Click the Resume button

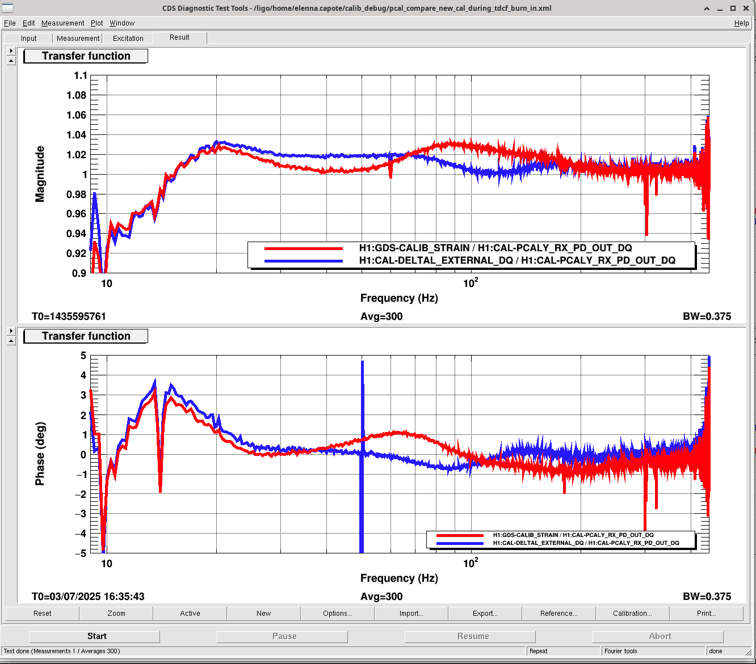tap(470, 636)
